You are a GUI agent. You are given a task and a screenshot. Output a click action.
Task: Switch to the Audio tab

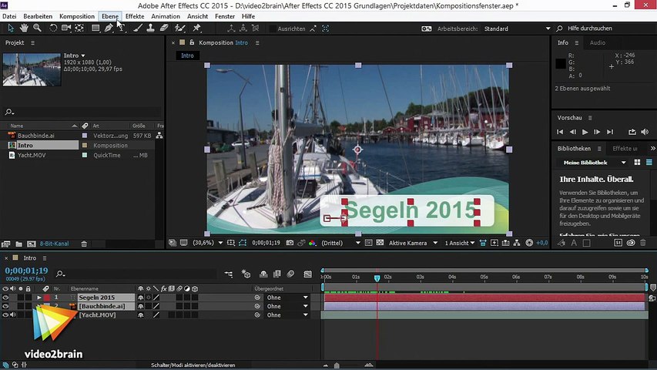(x=597, y=43)
